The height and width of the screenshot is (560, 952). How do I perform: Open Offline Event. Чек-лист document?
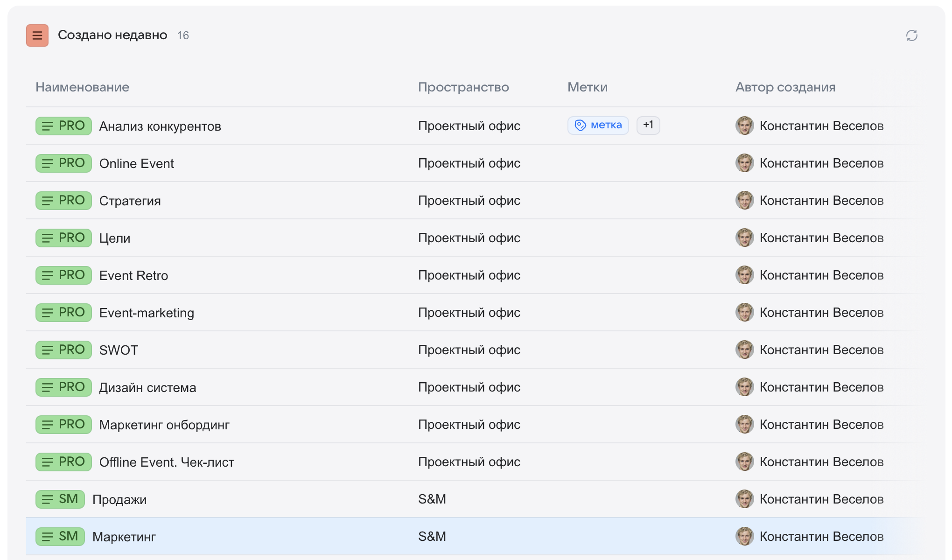click(167, 462)
